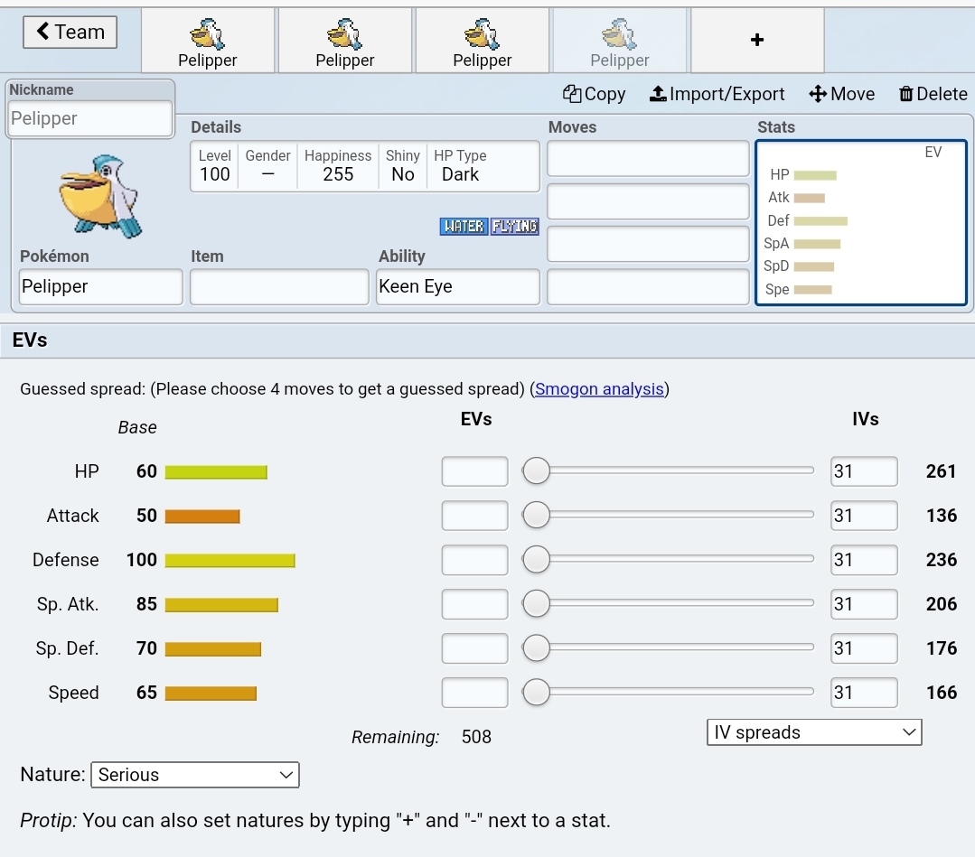
Task: Click the Speed total 166
Action: click(x=941, y=693)
